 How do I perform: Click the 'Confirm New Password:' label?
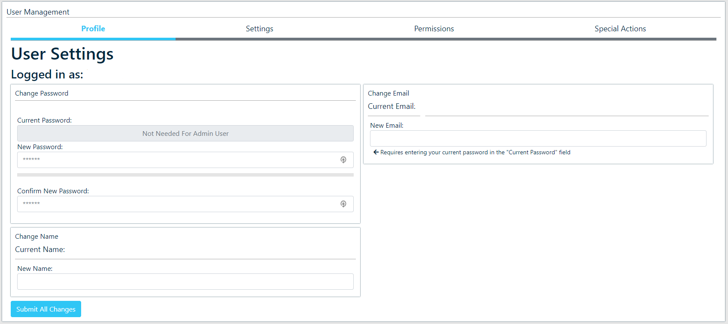(x=53, y=191)
